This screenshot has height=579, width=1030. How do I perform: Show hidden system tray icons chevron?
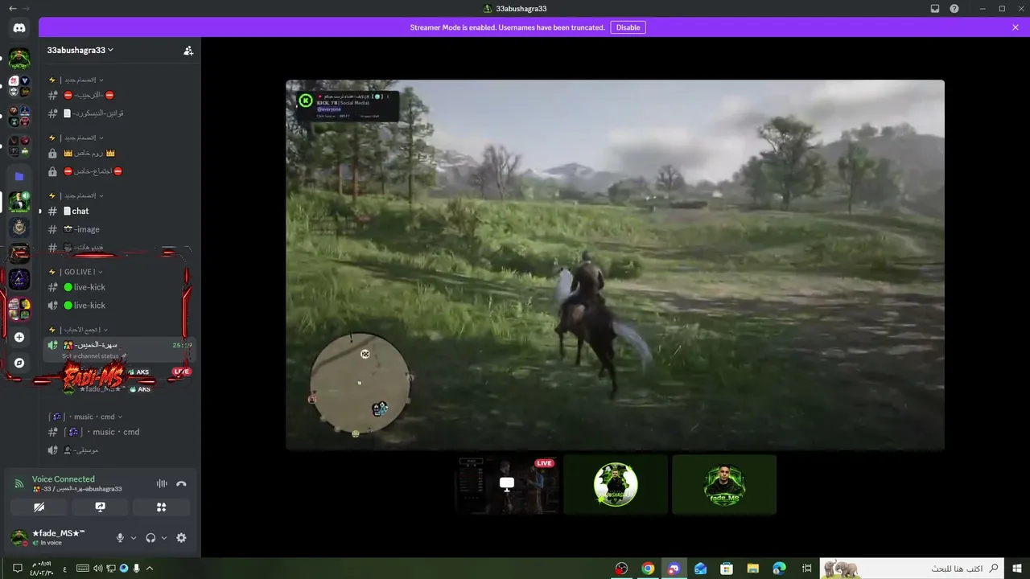click(x=150, y=569)
